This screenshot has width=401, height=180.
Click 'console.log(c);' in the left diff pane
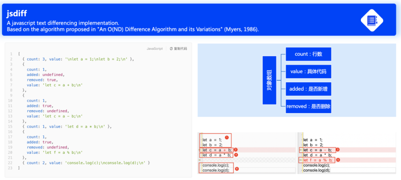tap(215, 165)
